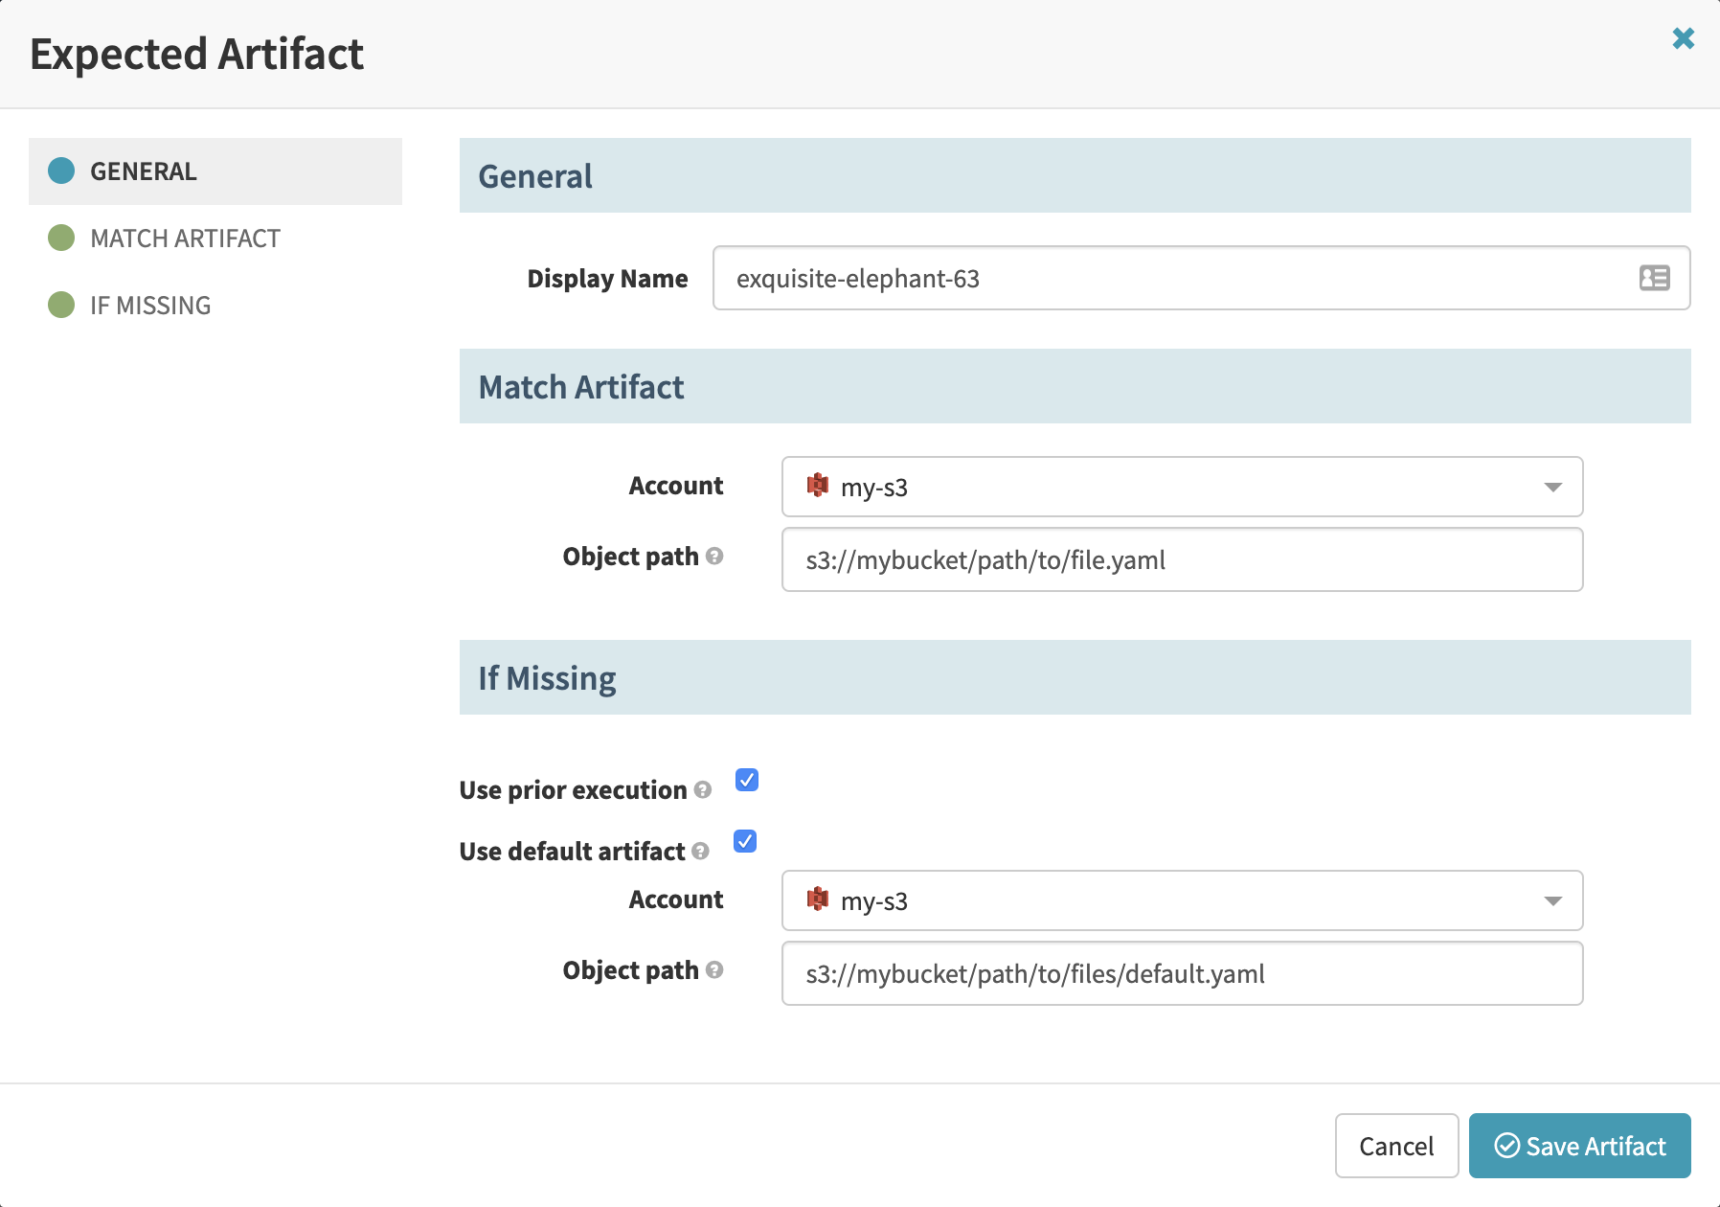Viewport: 1720px width, 1207px height.
Task: Click Save Artifact
Action: [1580, 1146]
